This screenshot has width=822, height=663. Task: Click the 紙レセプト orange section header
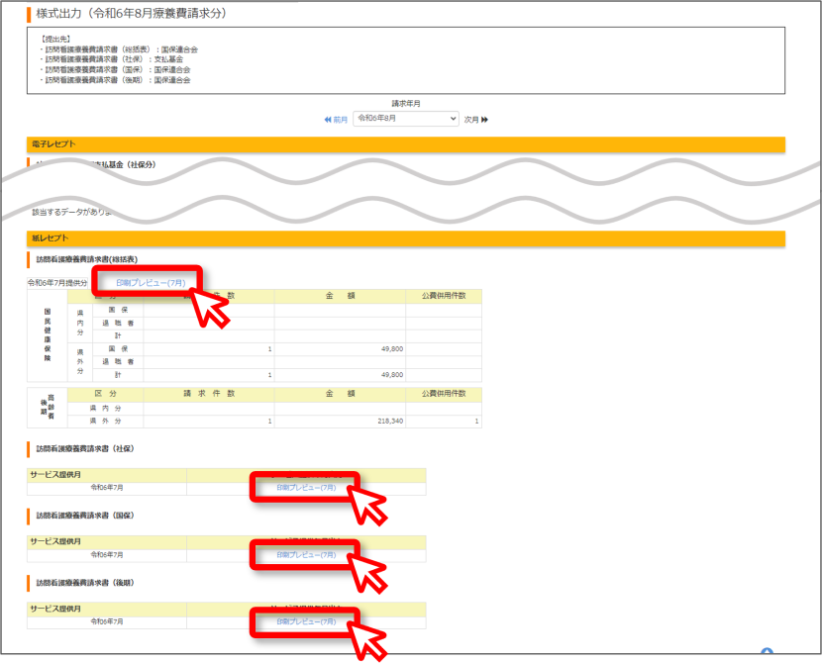click(406, 238)
